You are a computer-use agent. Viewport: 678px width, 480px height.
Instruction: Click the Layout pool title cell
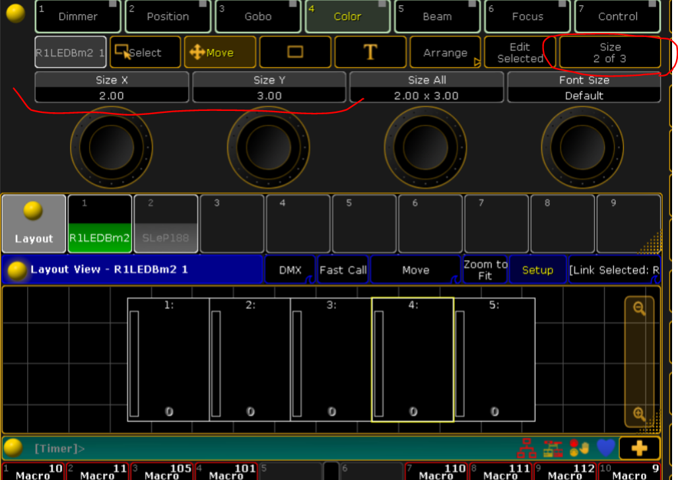pyautogui.click(x=34, y=224)
